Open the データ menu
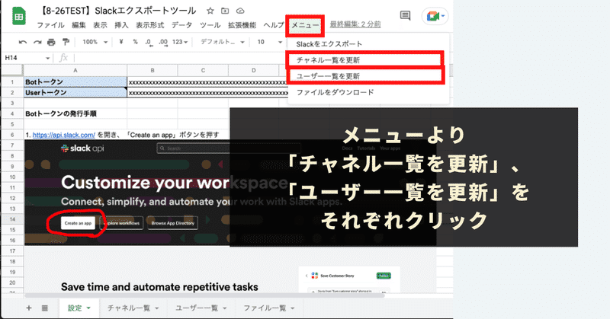 click(181, 25)
